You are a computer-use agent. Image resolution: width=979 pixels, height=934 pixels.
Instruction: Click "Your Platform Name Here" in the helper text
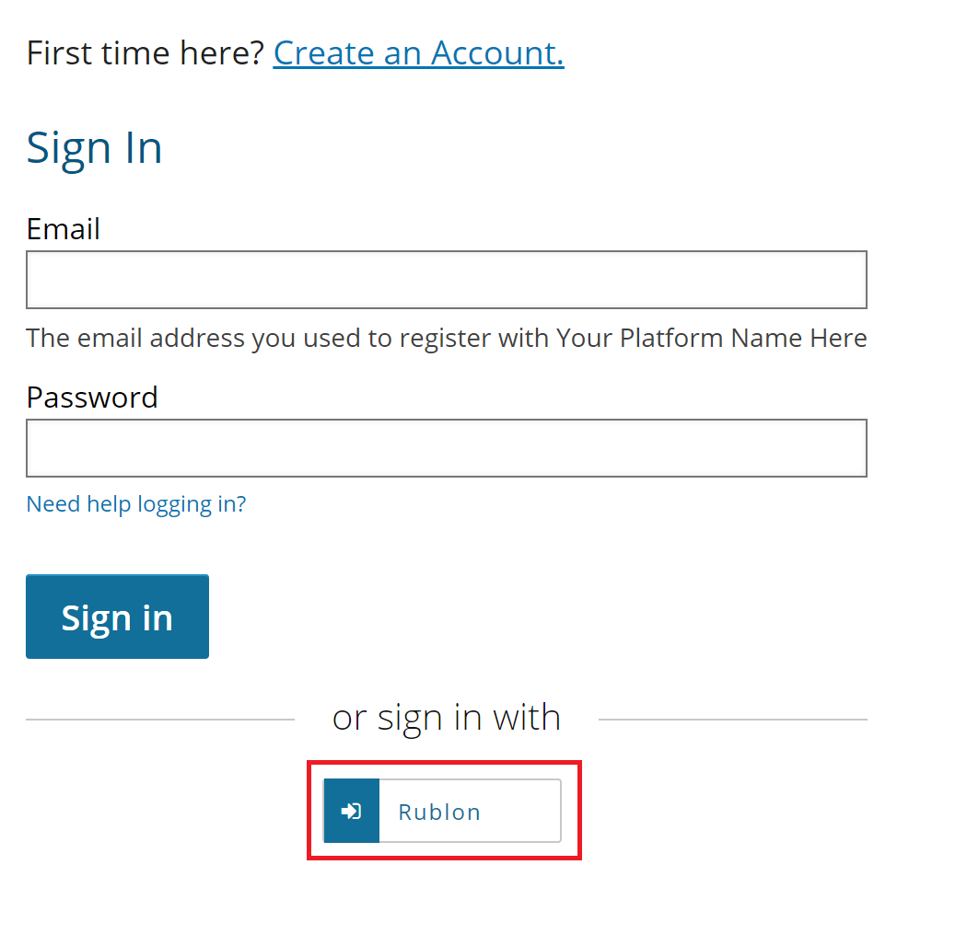click(711, 339)
